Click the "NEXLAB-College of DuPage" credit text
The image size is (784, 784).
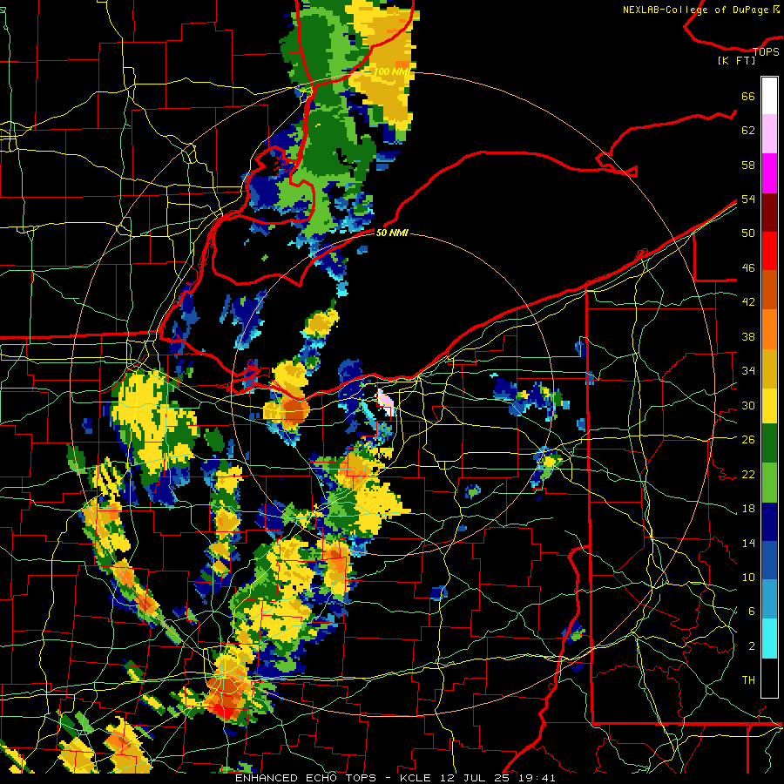695,10
